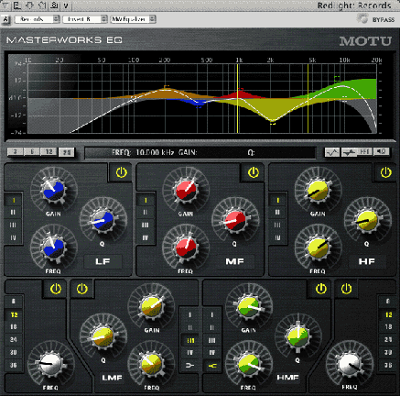Set the low-cut slope to 24 dB
400x396 pixels.
(x=14, y=340)
